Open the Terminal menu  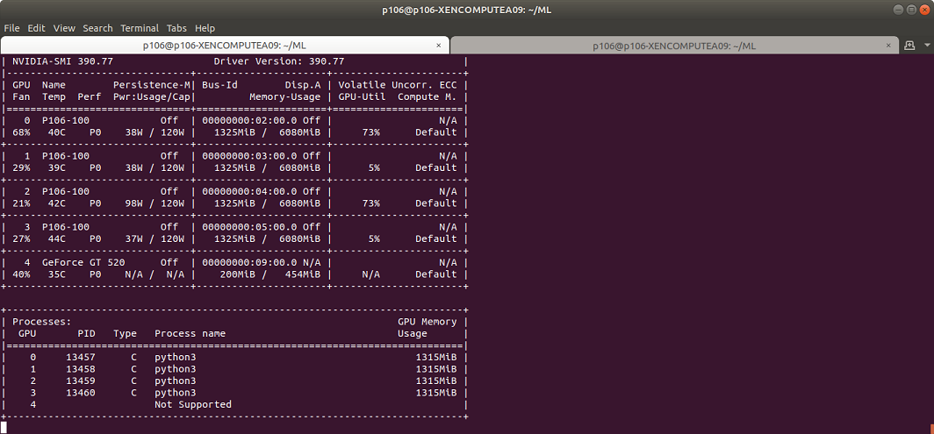(140, 28)
